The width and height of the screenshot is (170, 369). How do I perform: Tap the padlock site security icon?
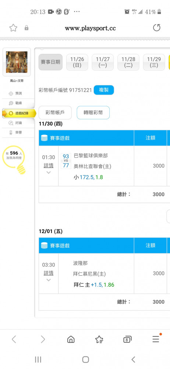click(x=26, y=28)
